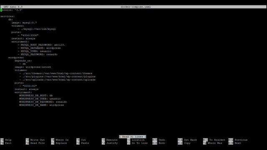Click the Replace shortcut label

[x=61, y=143]
